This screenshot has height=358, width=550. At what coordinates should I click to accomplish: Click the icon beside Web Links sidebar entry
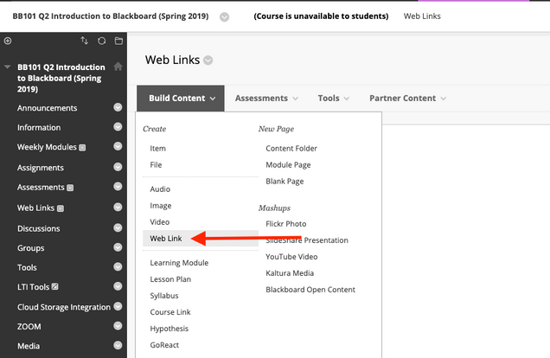(x=61, y=208)
